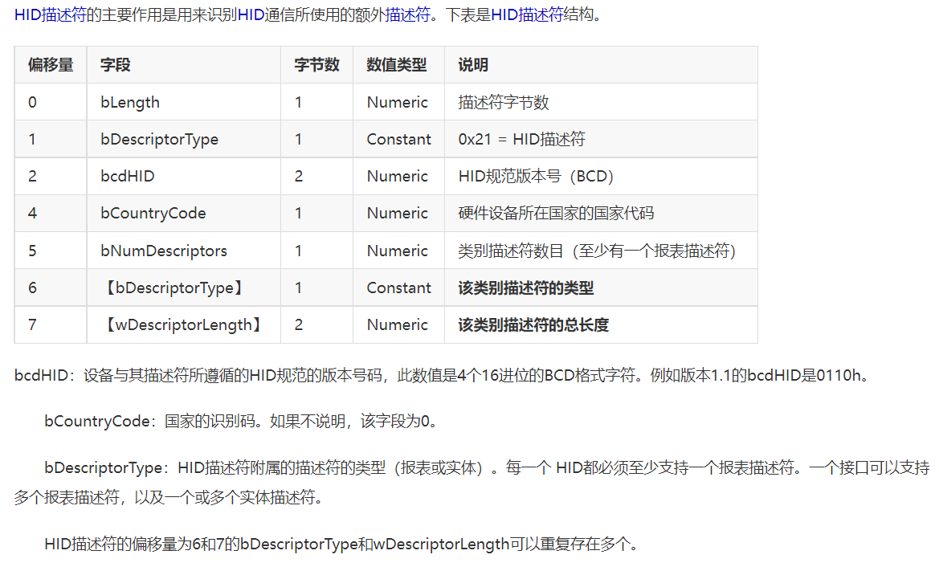Open the 描述符 link after 额外

[x=407, y=15]
